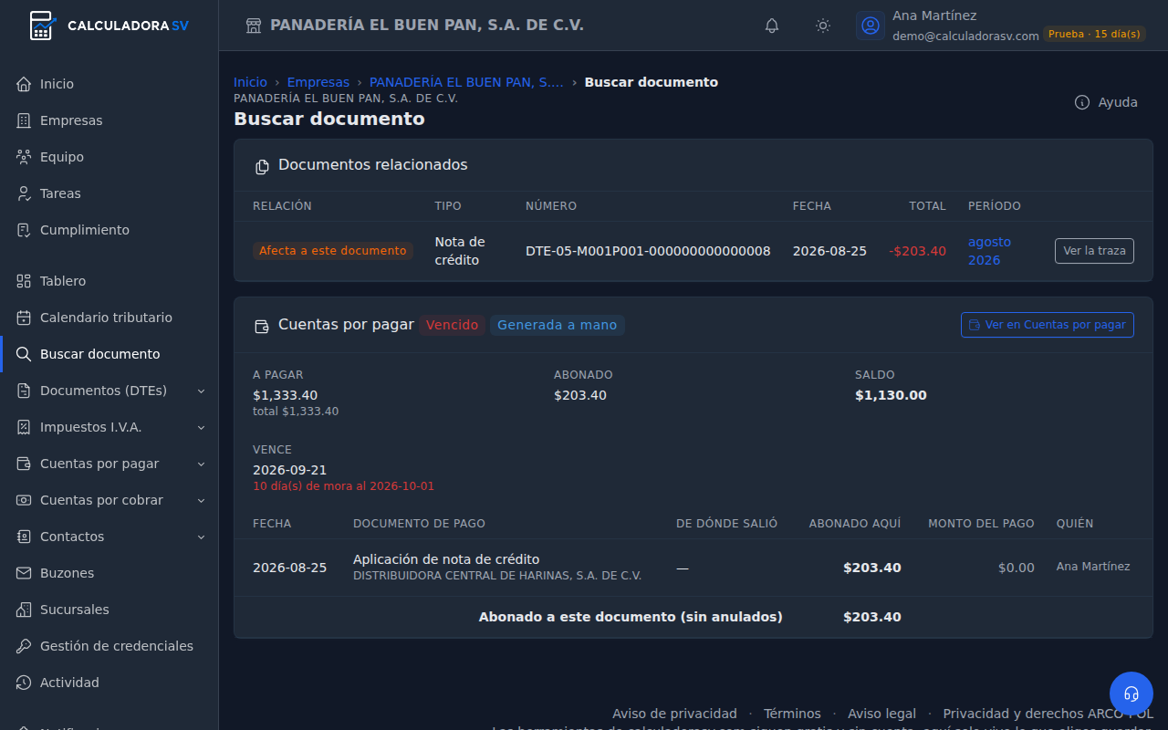Click the CalculadoraSV calculator logo

tap(41, 26)
